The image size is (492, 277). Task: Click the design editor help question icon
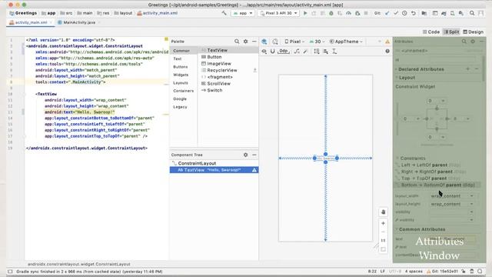[x=387, y=52]
